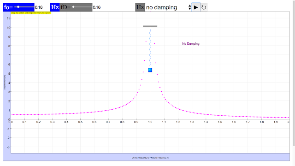
Task: Click the y-axis 'Displacement' label
Action: point(5,82)
